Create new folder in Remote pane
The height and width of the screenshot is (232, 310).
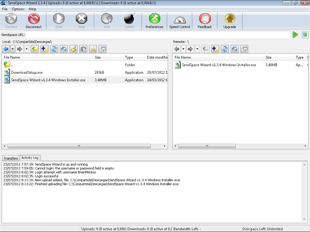pyautogui.click(x=215, y=49)
